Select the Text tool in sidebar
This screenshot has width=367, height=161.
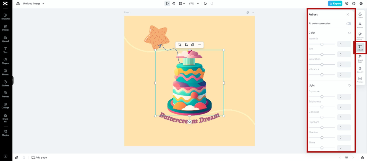click(x=6, y=50)
